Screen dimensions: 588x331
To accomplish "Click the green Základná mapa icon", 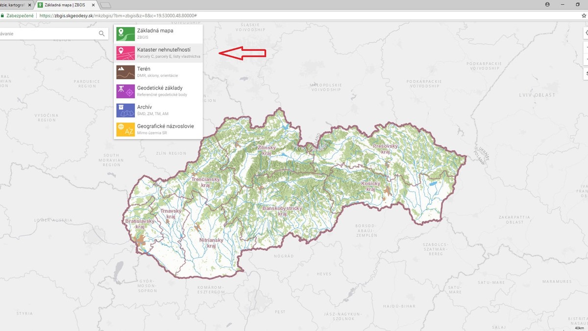I will point(125,34).
